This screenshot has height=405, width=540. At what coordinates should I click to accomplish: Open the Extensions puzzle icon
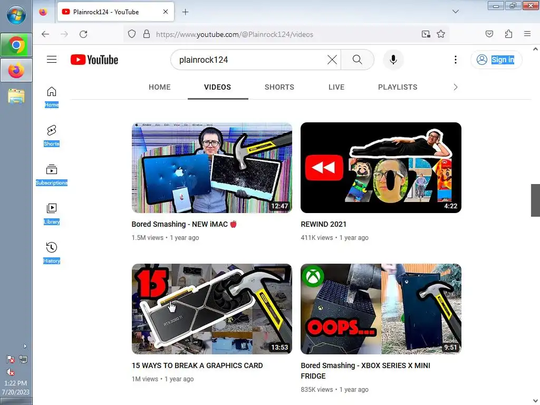coord(508,34)
